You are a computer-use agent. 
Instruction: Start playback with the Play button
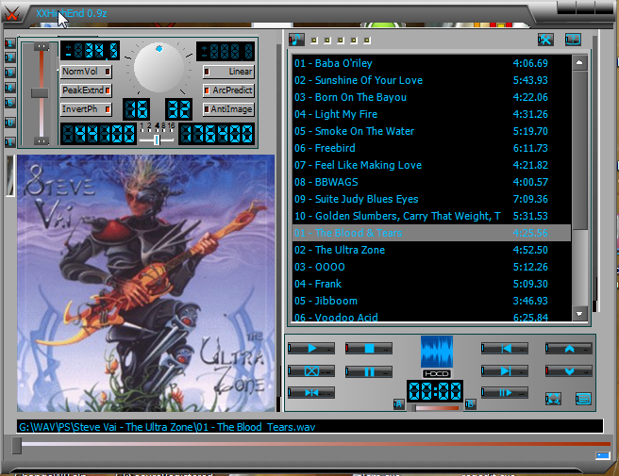coord(311,348)
